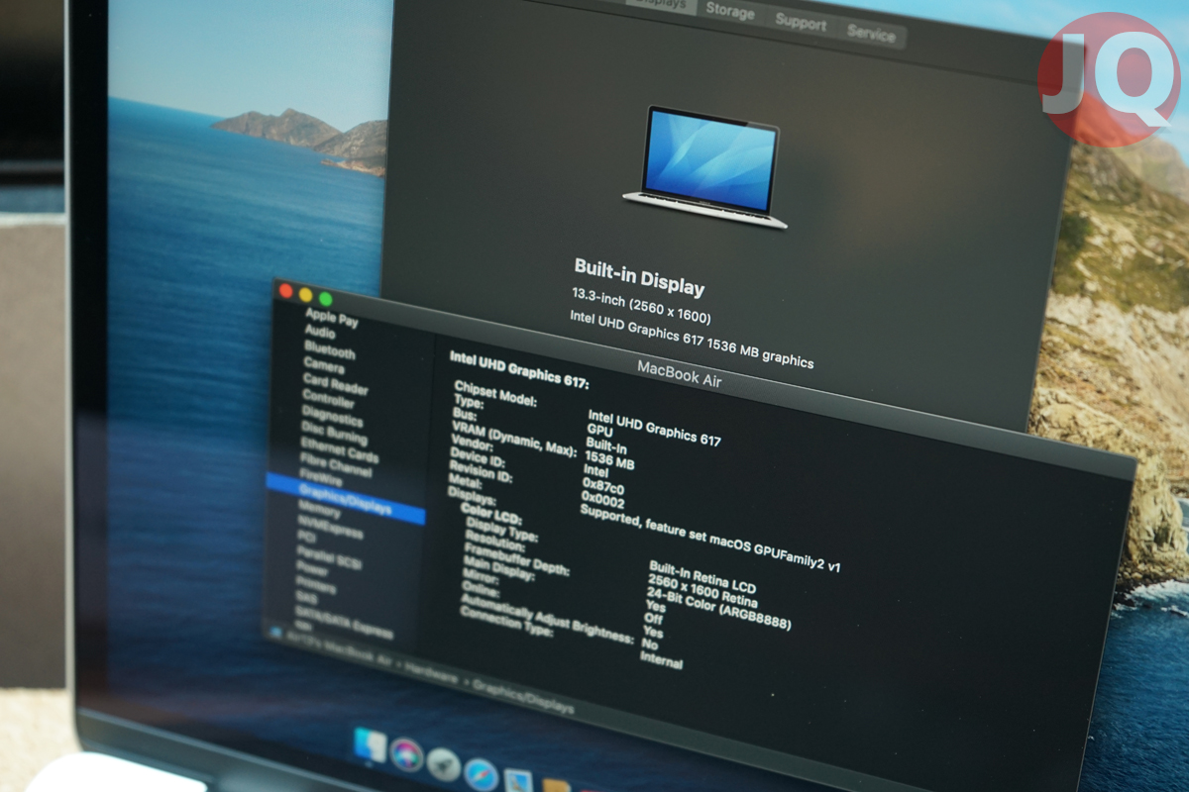Click the 'Color LCD:' display label

(x=491, y=514)
